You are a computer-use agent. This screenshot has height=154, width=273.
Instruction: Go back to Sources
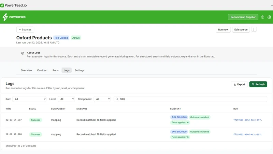pos(25,29)
